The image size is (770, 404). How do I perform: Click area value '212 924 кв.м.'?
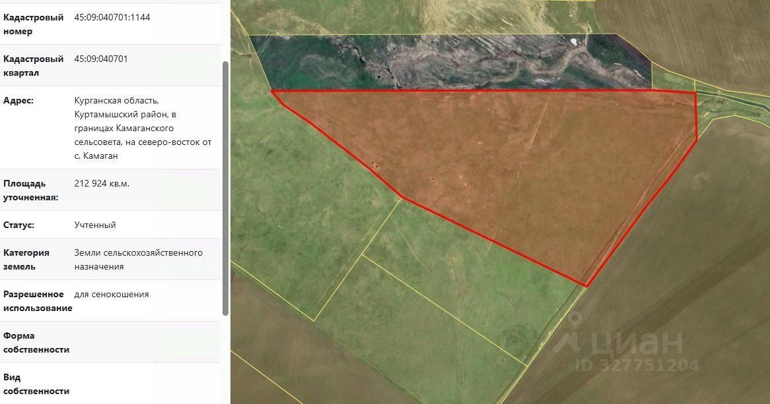click(x=102, y=183)
